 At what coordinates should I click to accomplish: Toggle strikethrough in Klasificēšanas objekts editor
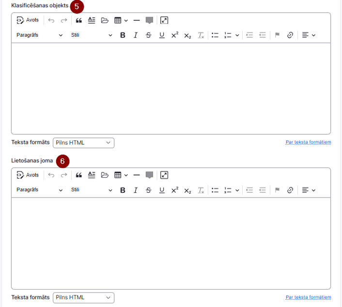pyautogui.click(x=149, y=35)
